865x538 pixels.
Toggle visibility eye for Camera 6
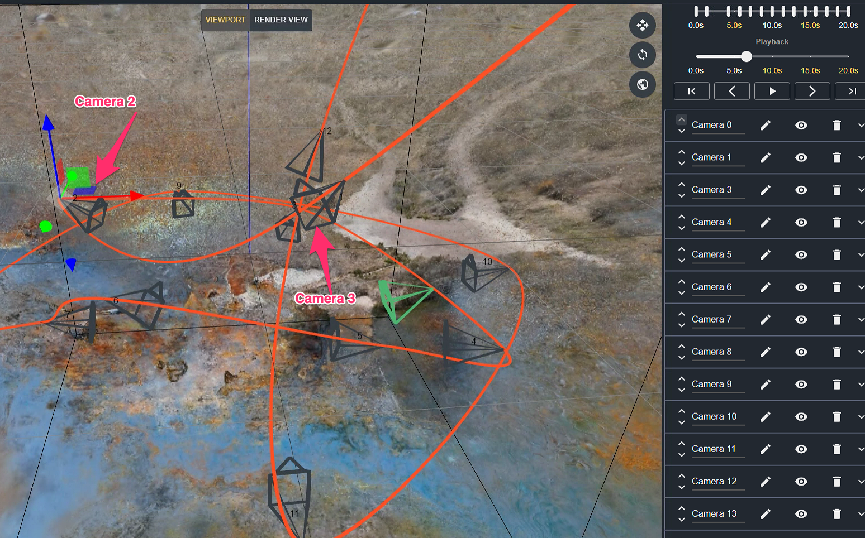(x=801, y=287)
